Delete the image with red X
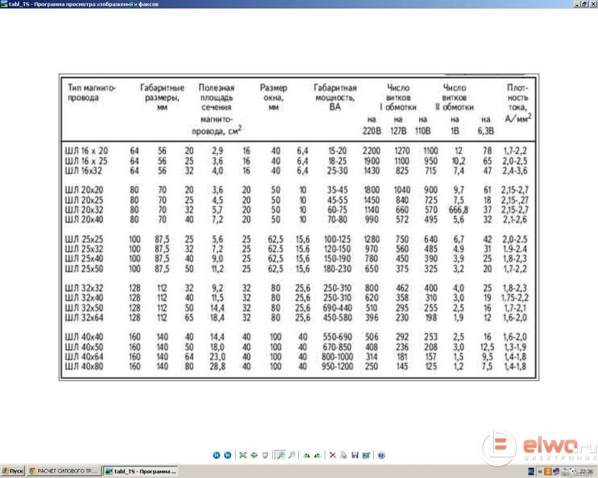 click(332, 455)
